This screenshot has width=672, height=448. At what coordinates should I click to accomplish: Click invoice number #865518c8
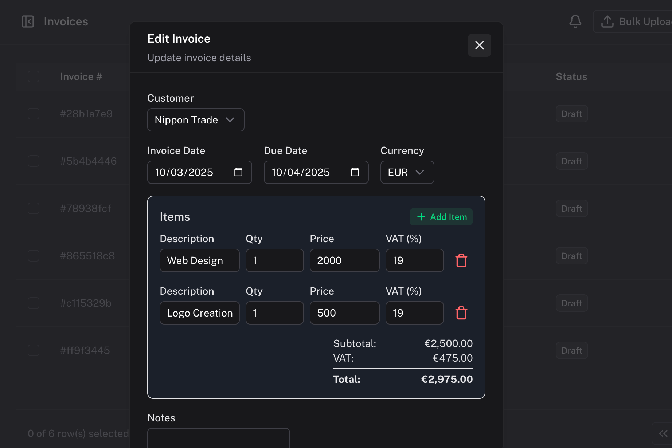pyautogui.click(x=87, y=256)
